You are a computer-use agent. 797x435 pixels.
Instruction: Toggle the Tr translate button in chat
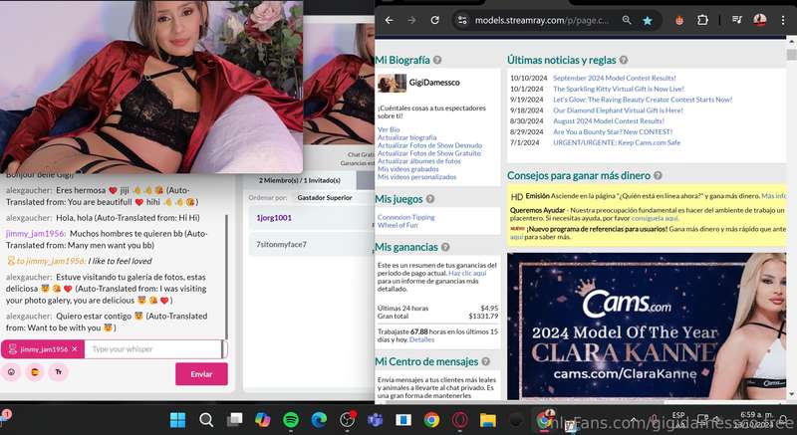tap(59, 372)
